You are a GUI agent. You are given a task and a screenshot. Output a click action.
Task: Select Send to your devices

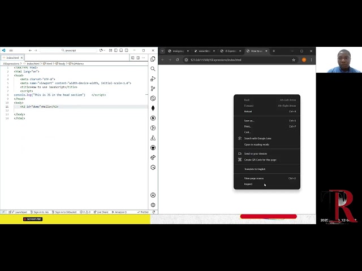tap(267, 154)
